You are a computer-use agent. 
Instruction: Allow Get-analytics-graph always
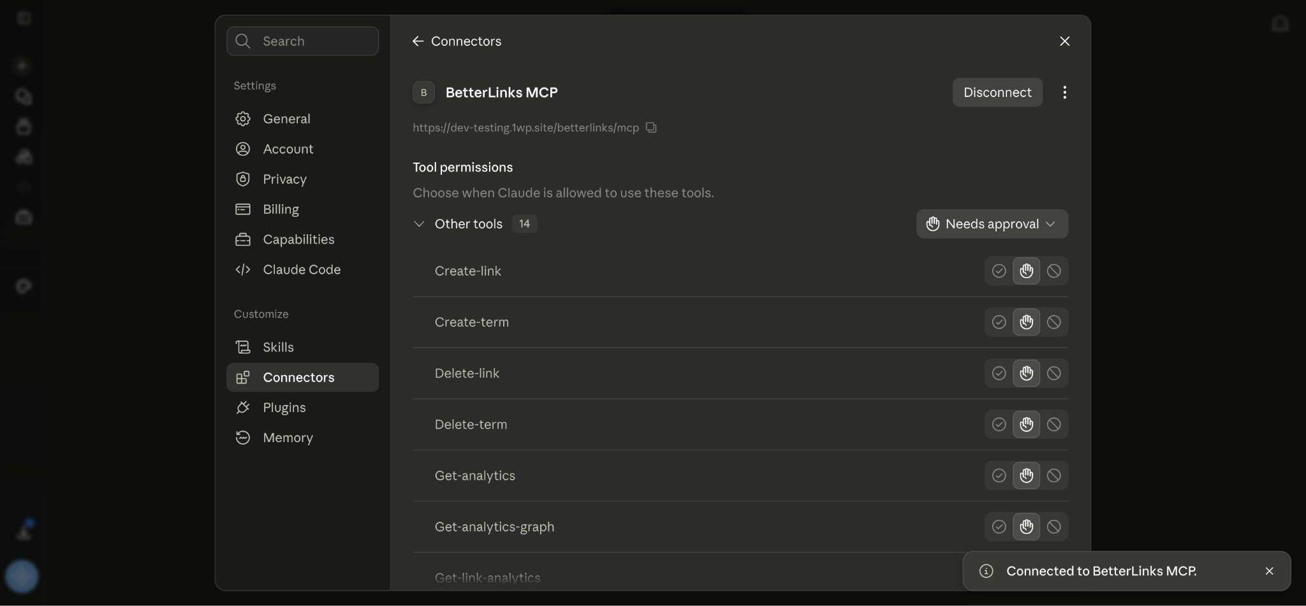999,527
